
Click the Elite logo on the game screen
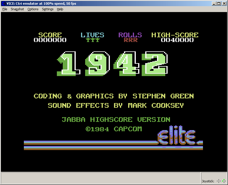click(x=180, y=137)
